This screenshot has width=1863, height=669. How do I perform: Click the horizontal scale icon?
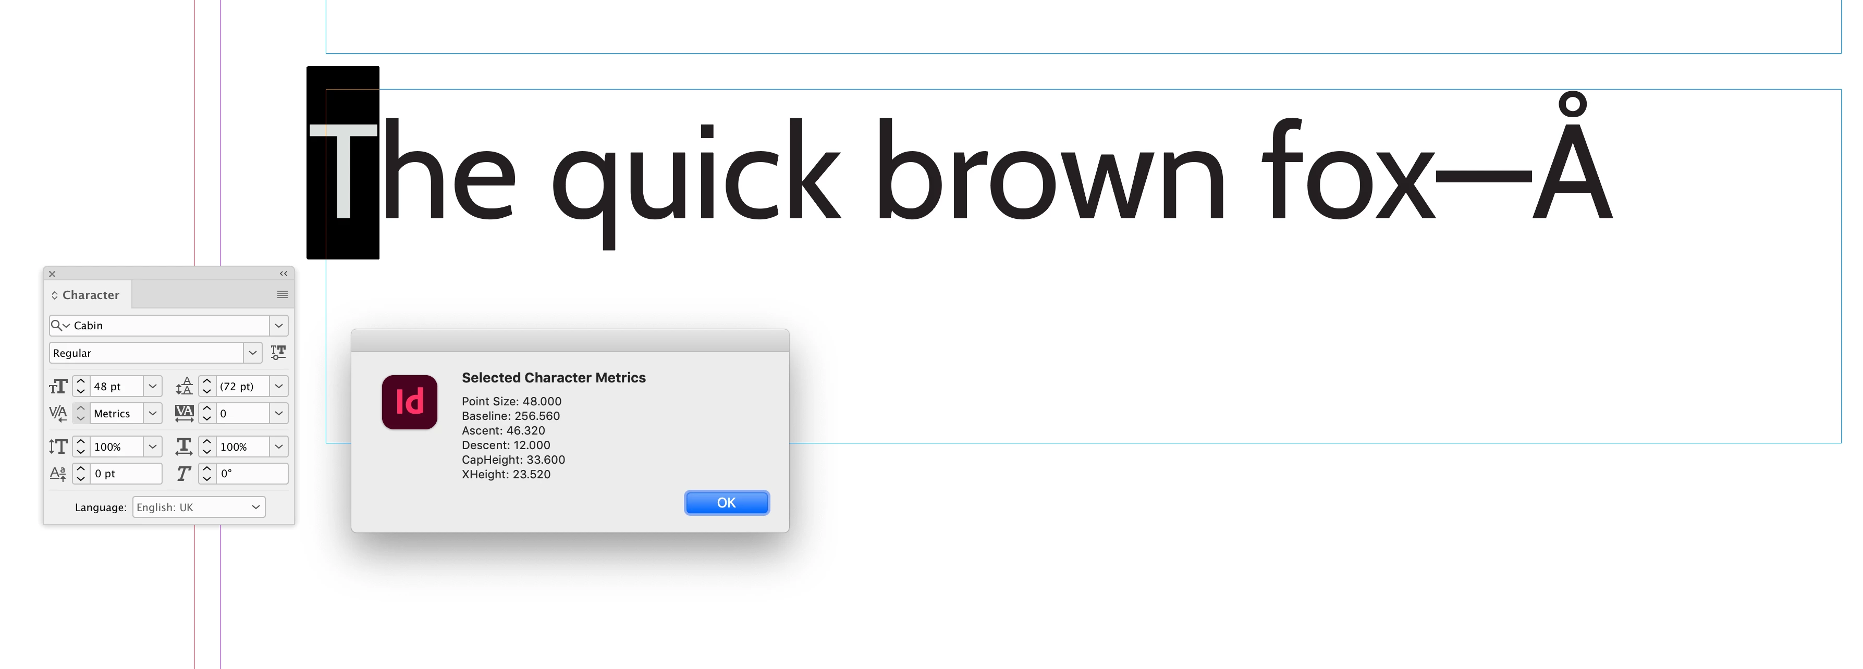[x=183, y=447]
